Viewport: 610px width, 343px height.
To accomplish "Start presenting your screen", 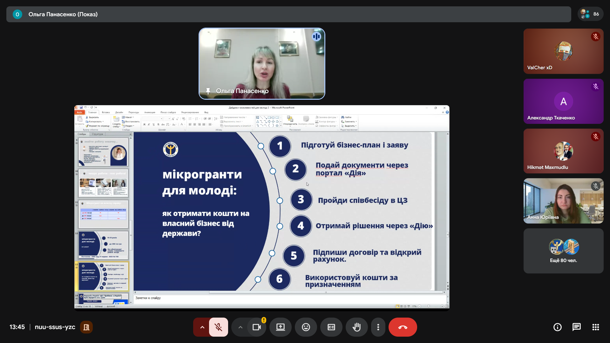I will [x=280, y=327].
